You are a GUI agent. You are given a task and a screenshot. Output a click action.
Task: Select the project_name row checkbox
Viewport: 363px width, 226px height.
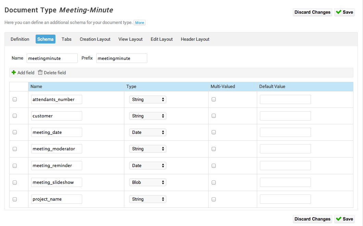point(15,199)
